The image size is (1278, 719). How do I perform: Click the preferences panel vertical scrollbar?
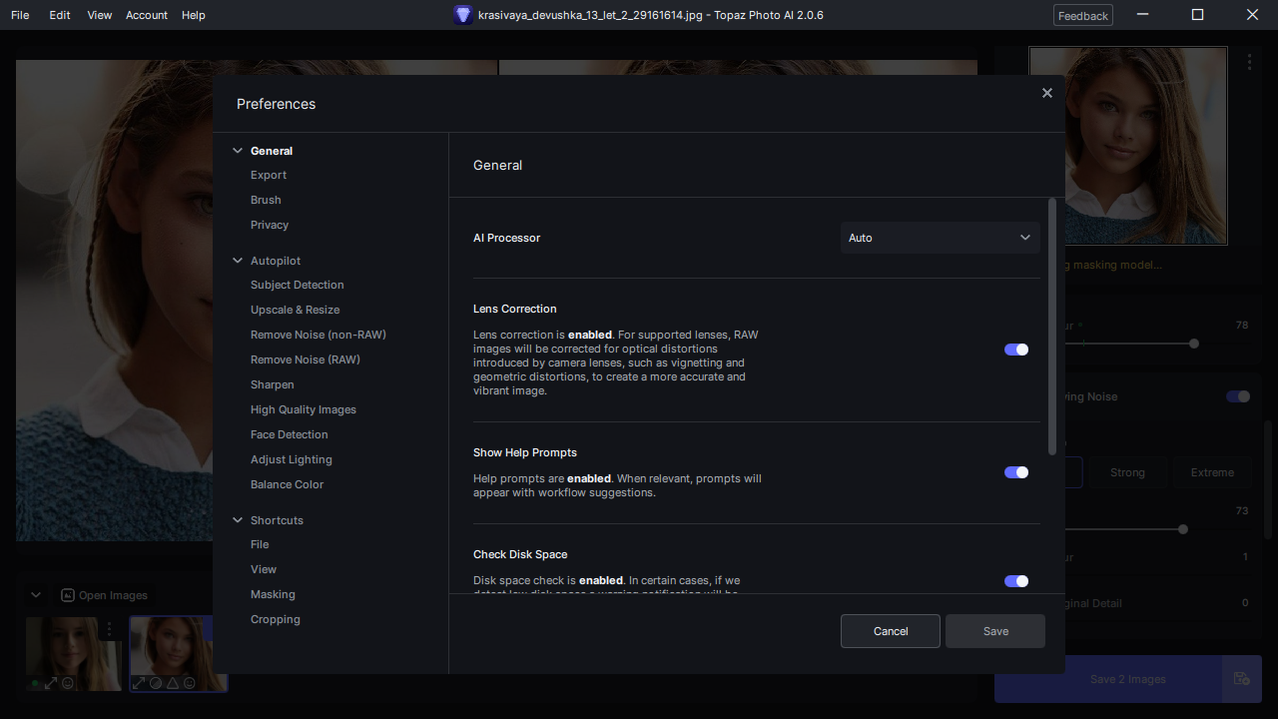[x=1052, y=326]
